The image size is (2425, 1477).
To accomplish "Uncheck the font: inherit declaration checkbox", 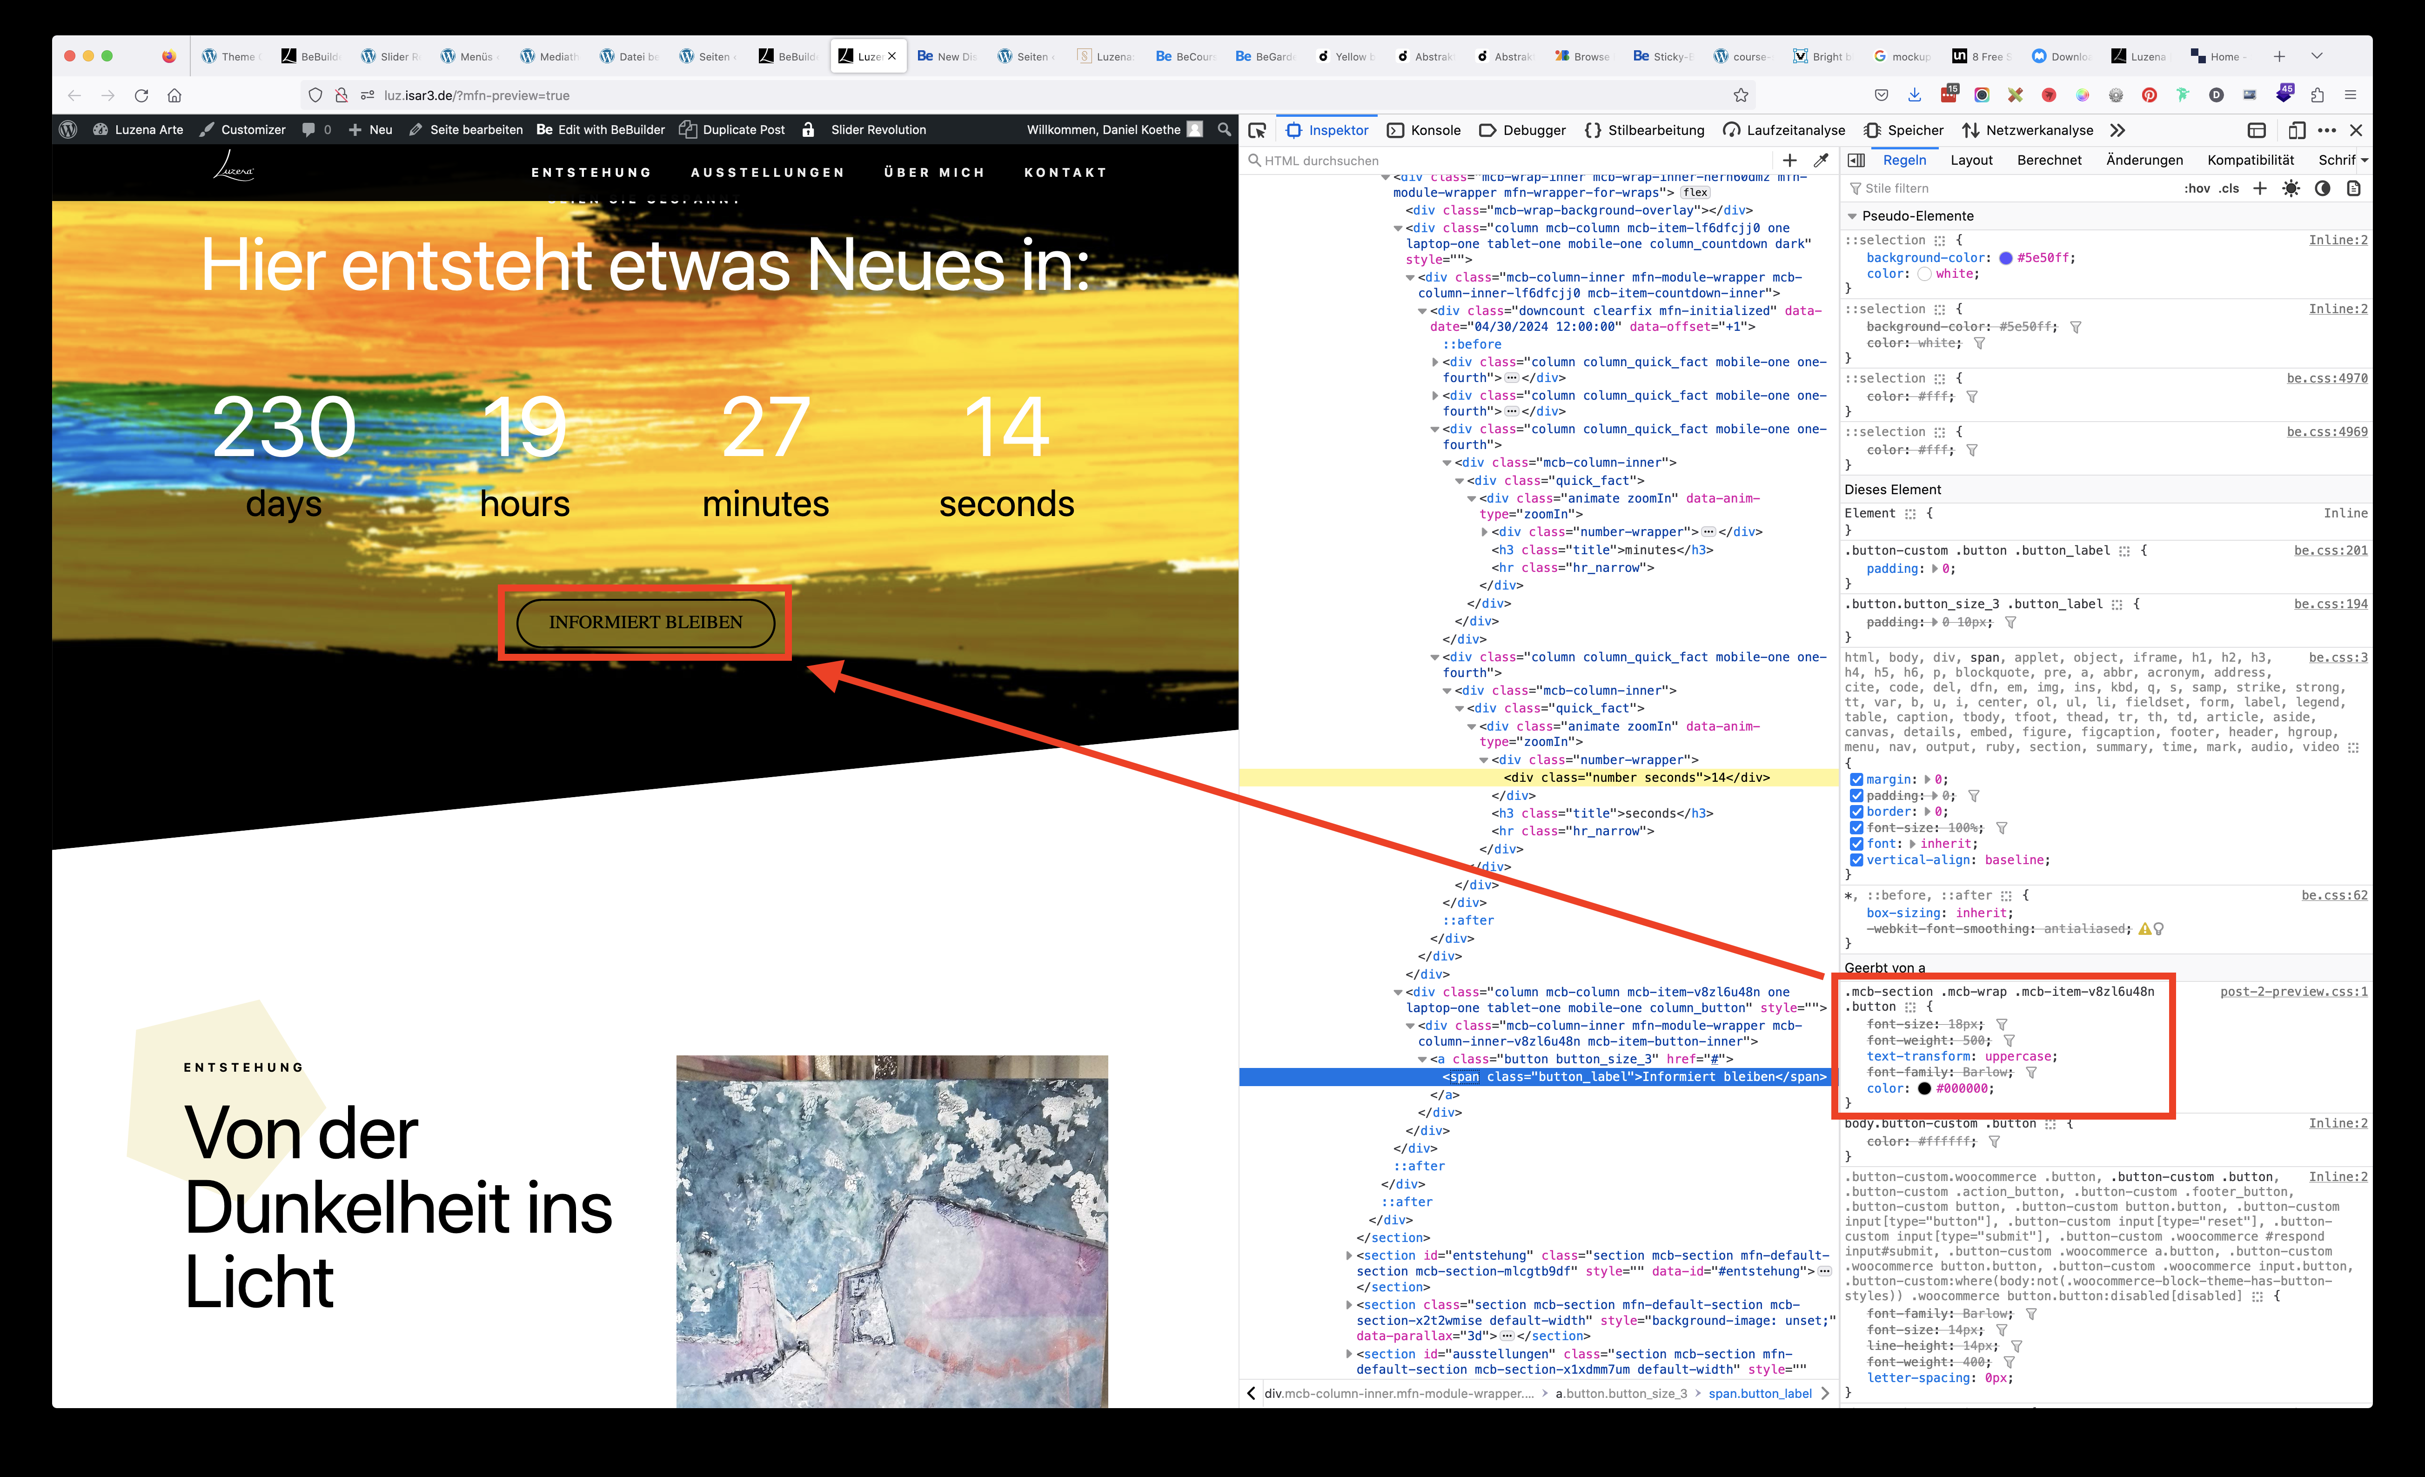I will coord(1856,843).
